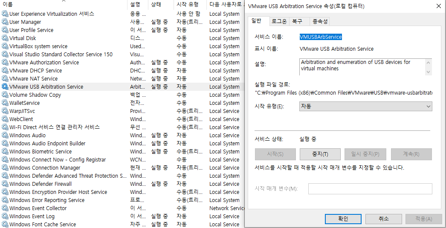The width and height of the screenshot is (446, 228).
Task: Click gear icon of Windows Audio Endpoint Builder
Action: point(5,144)
